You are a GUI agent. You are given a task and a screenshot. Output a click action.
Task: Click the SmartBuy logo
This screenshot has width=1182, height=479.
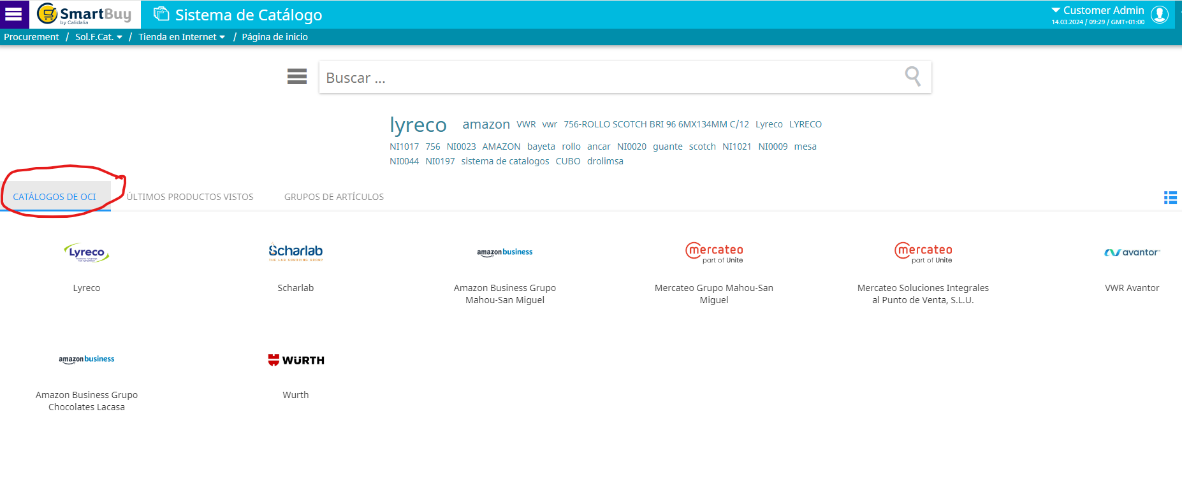(x=84, y=14)
